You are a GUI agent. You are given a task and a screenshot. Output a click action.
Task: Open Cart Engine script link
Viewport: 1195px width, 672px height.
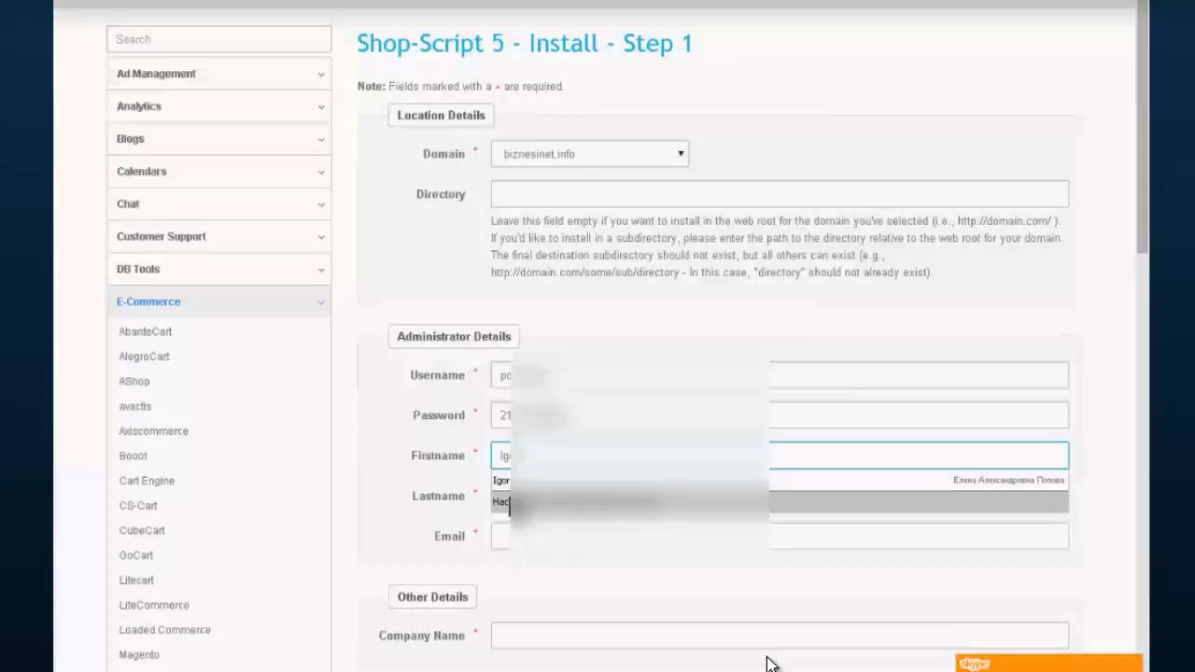click(147, 481)
